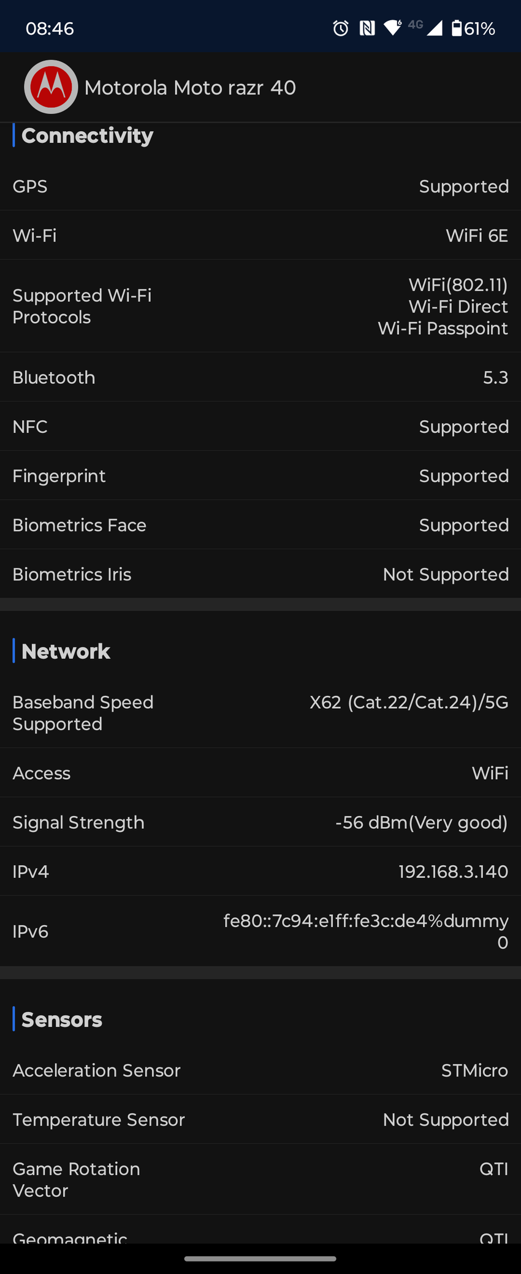Tap the Motorola Moto razr 40 title
The width and height of the screenshot is (521, 1274).
[x=190, y=88]
